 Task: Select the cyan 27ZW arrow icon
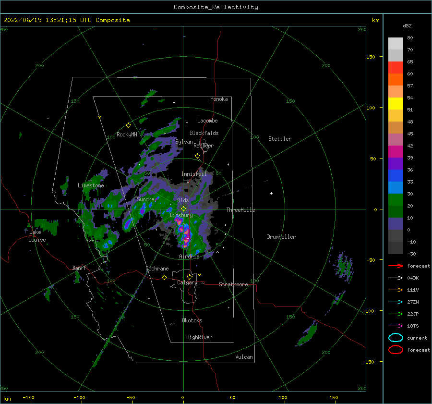coord(396,302)
